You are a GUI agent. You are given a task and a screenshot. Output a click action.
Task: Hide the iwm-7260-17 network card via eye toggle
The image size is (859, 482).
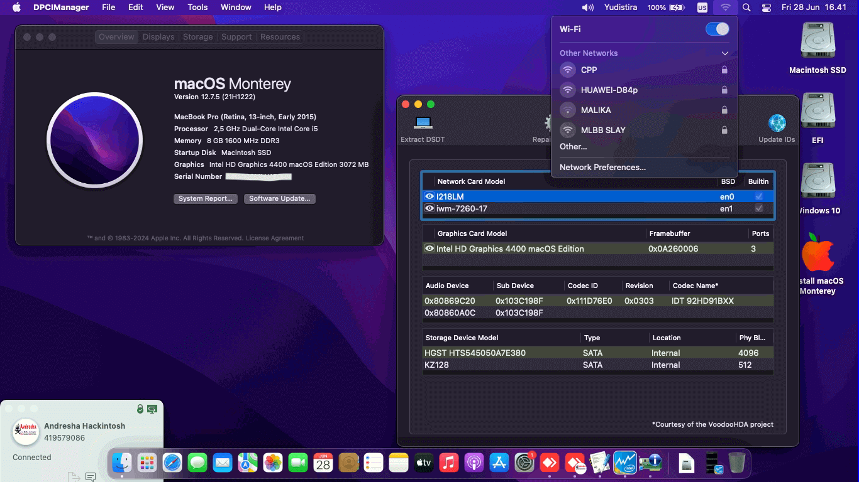[x=428, y=208]
